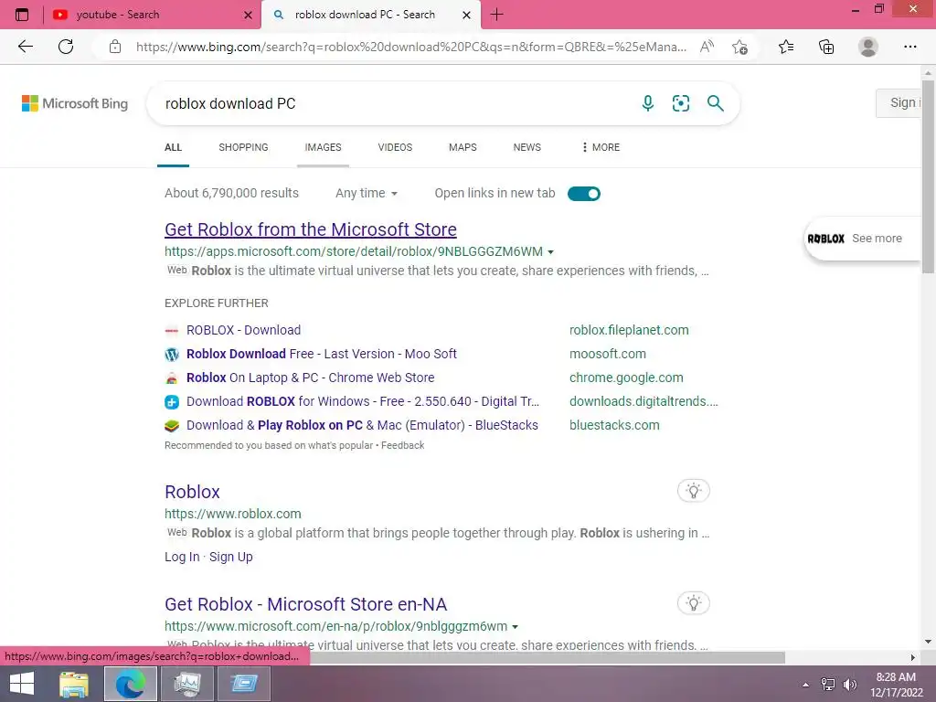Viewport: 936px width, 702px height.
Task: Open the Settings and more ellipsis menu
Action: pos(909,47)
